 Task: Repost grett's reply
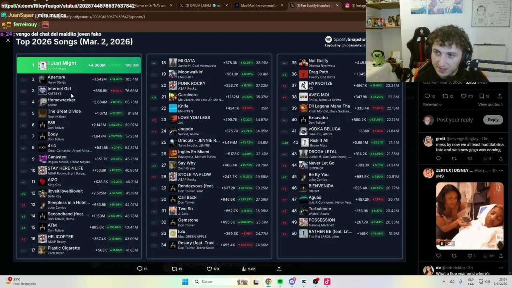click(454, 159)
